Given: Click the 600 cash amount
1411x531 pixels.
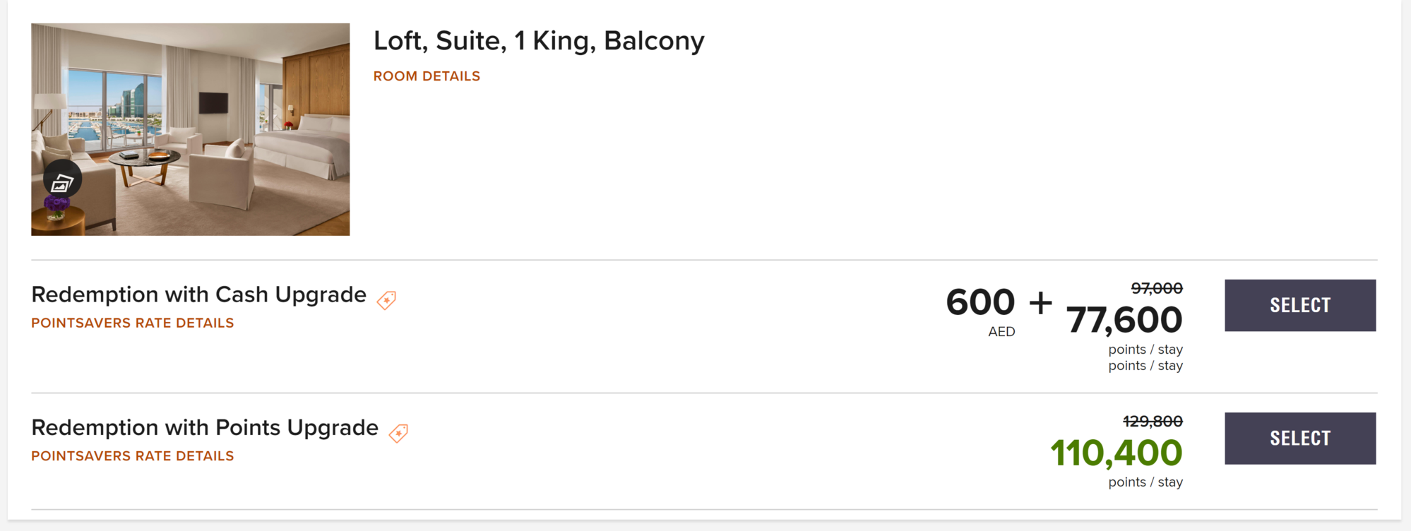Looking at the screenshot, I should tap(980, 302).
